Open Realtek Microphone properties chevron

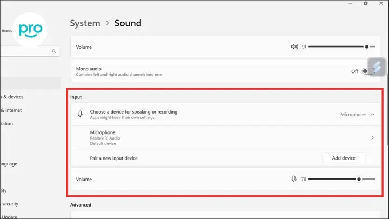click(x=372, y=137)
